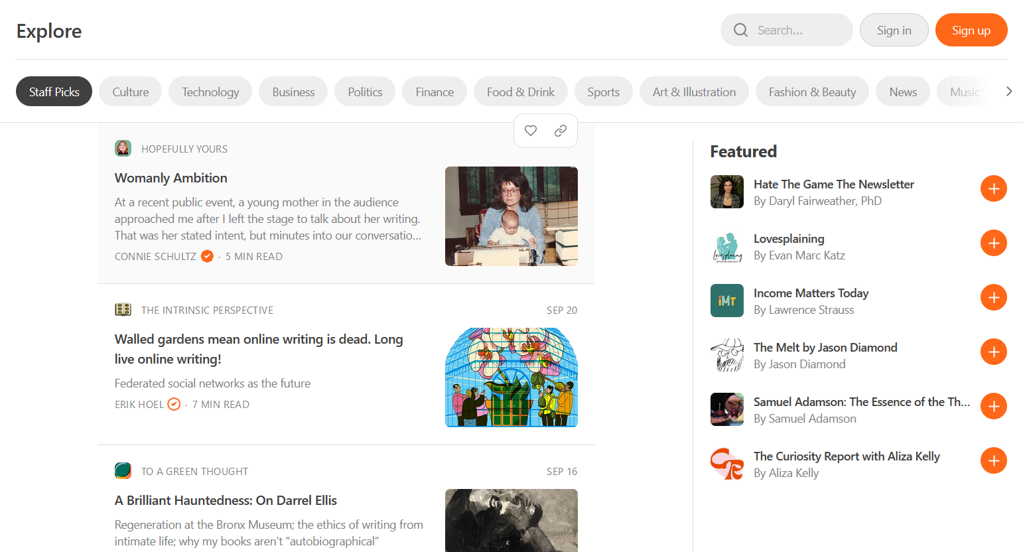Viewport: 1023px width, 552px height.
Task: Subscribe to Hate The Game newsletter plus button
Action: 993,189
